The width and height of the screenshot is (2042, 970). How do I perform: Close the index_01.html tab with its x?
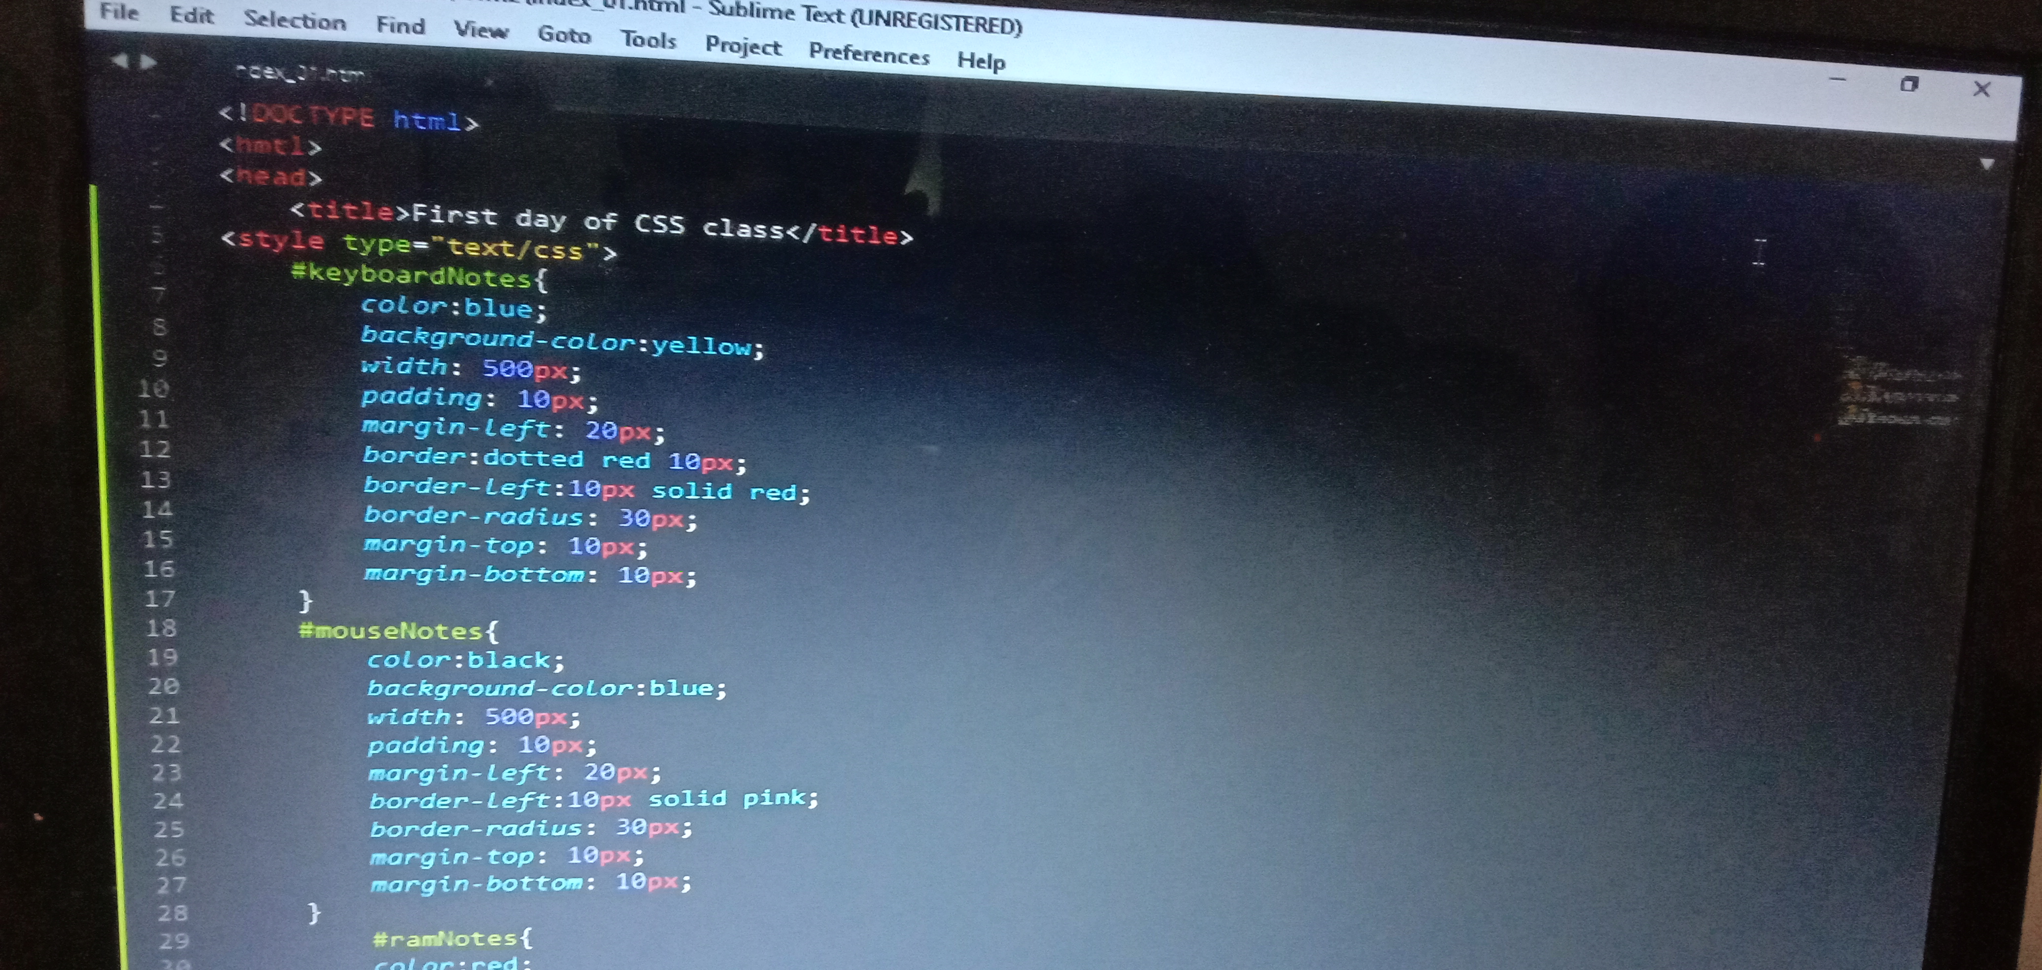coord(489,82)
